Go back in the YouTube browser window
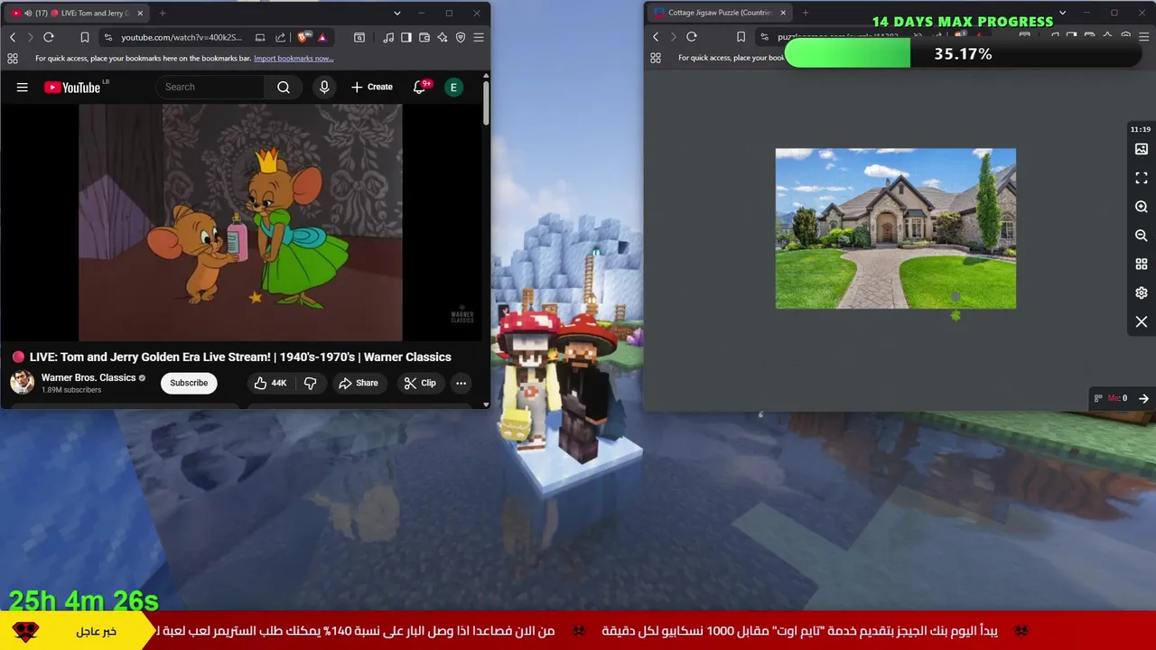 click(x=13, y=37)
